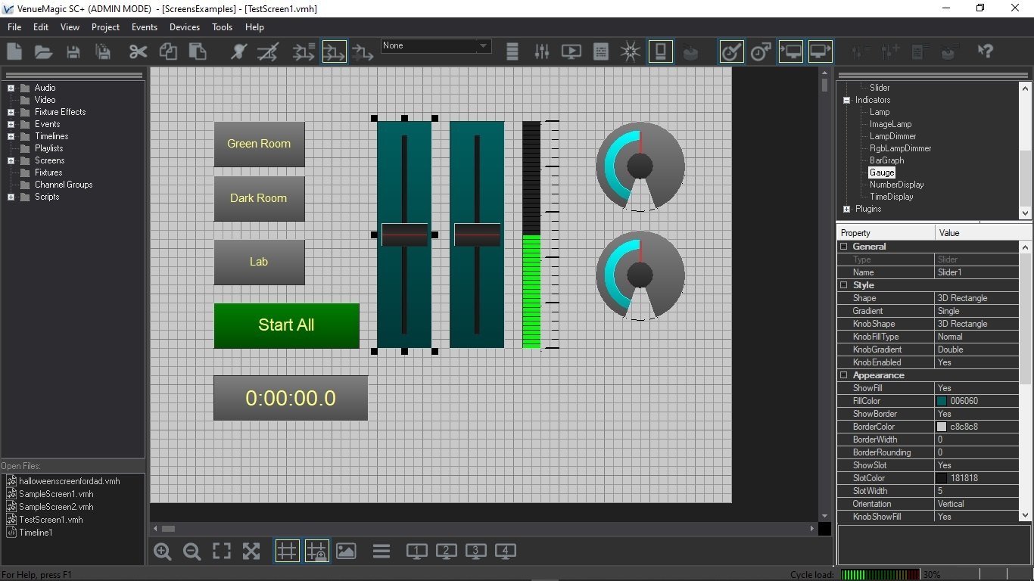
Task: Click the mixer faders toolbar icon
Action: [542, 51]
